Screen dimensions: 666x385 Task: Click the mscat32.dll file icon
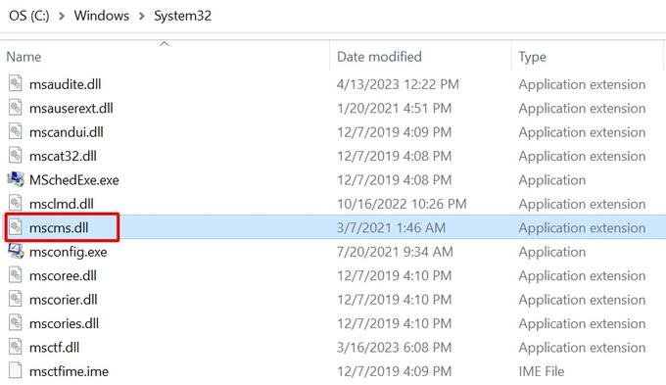(x=16, y=156)
